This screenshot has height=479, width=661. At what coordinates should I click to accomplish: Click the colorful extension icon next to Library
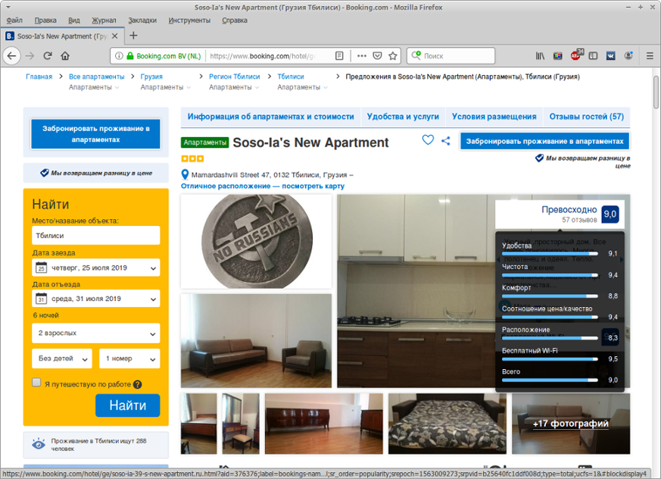tap(558, 56)
